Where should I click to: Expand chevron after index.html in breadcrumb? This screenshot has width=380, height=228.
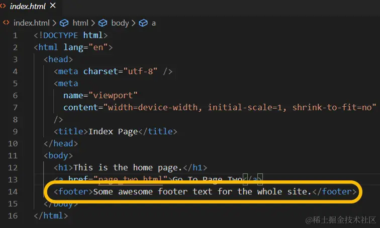(x=54, y=23)
